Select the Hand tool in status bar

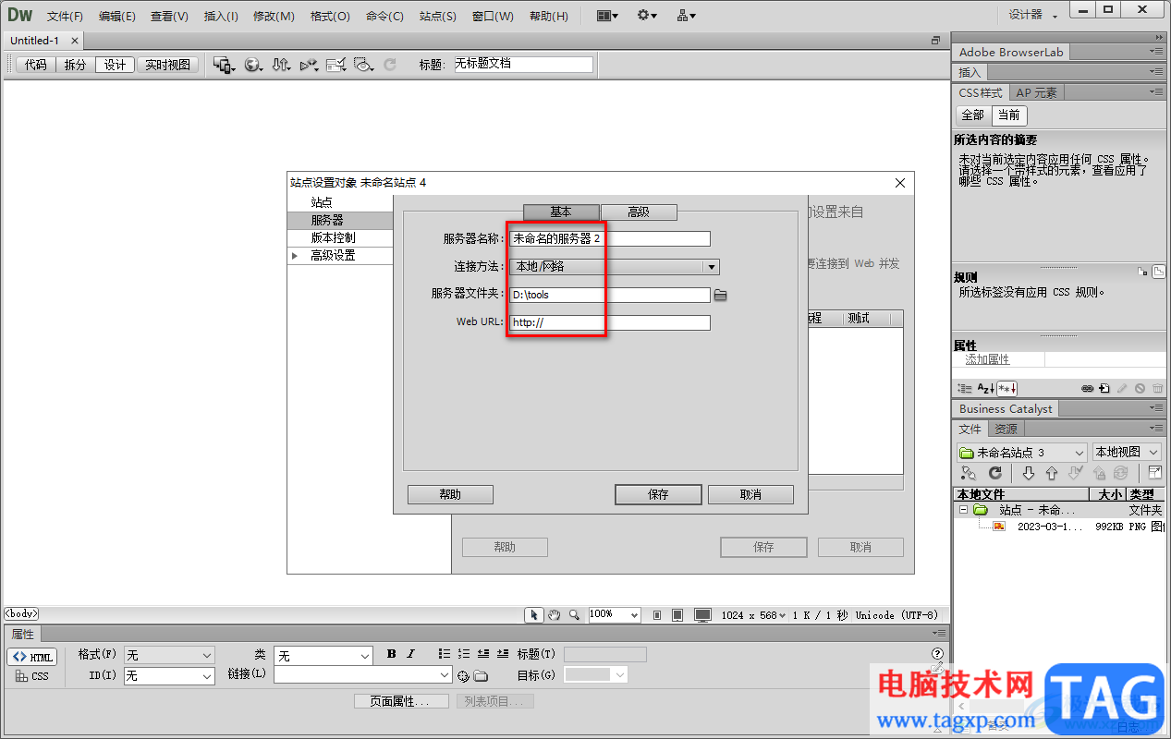point(555,614)
